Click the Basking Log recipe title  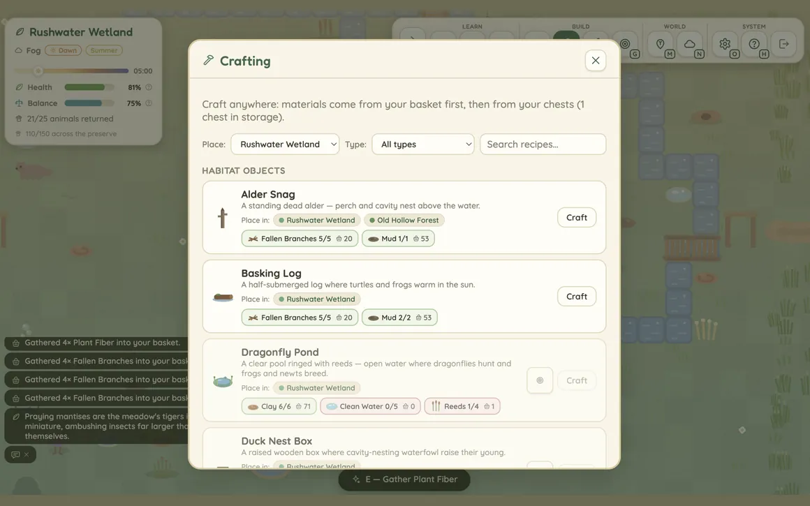pyautogui.click(x=271, y=273)
